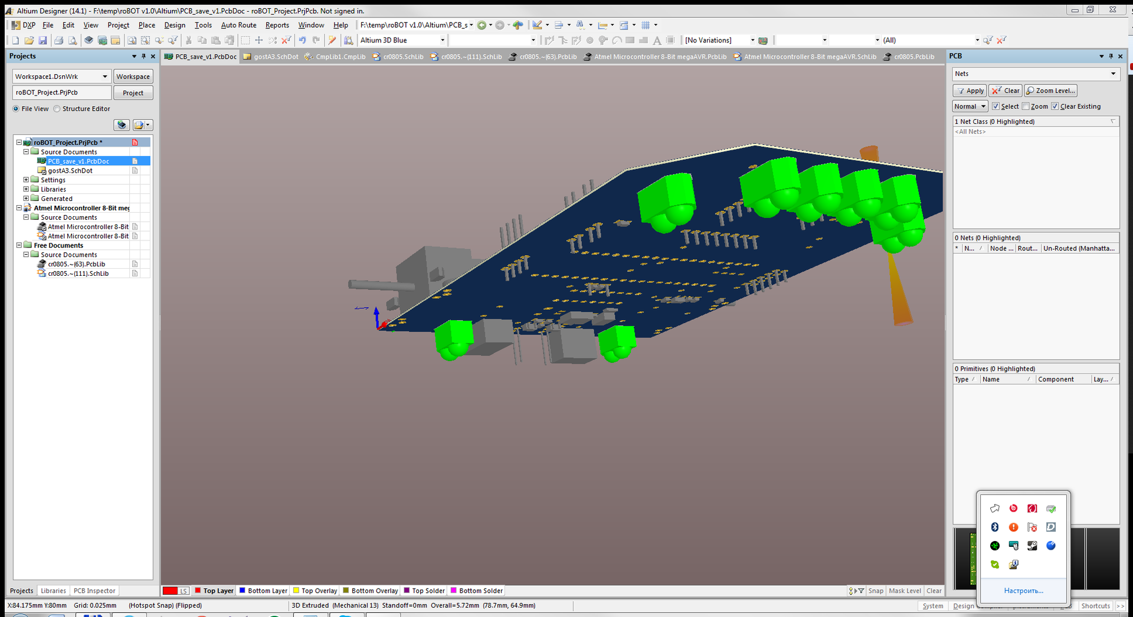
Task: Click the grid settings icon in toolbar
Action: pyautogui.click(x=646, y=25)
